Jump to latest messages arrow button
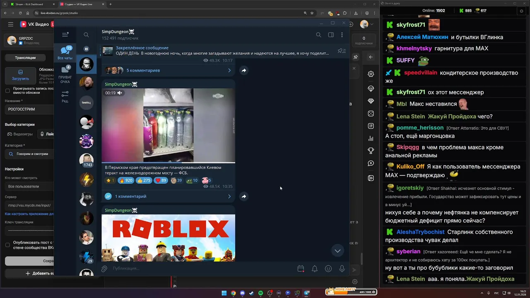 click(x=337, y=250)
